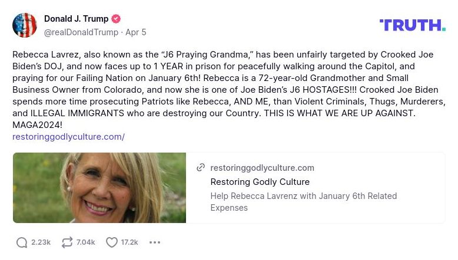Open Donald J. Trump's profile avatar
The width and height of the screenshot is (458, 260).
(25, 25)
